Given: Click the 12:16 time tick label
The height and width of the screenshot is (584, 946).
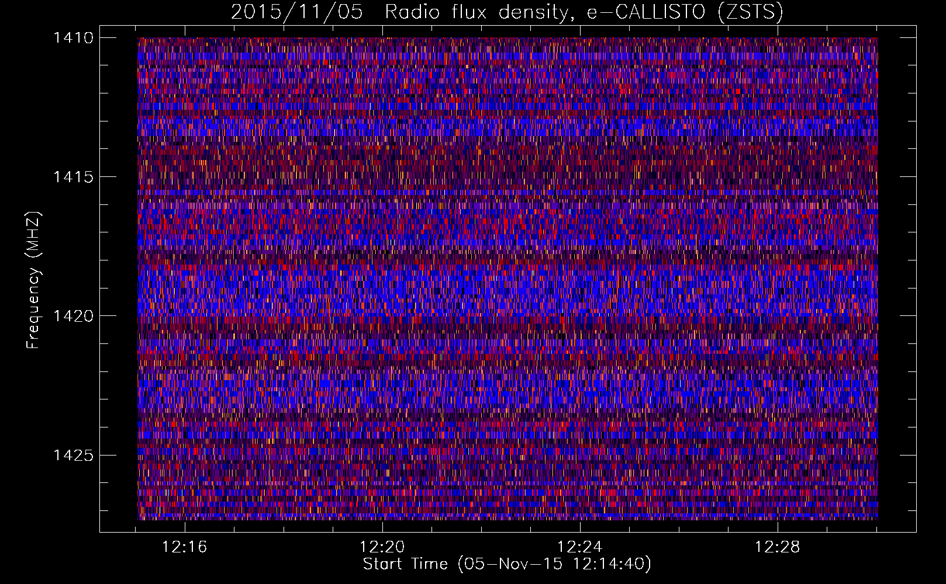Looking at the screenshot, I should point(185,547).
